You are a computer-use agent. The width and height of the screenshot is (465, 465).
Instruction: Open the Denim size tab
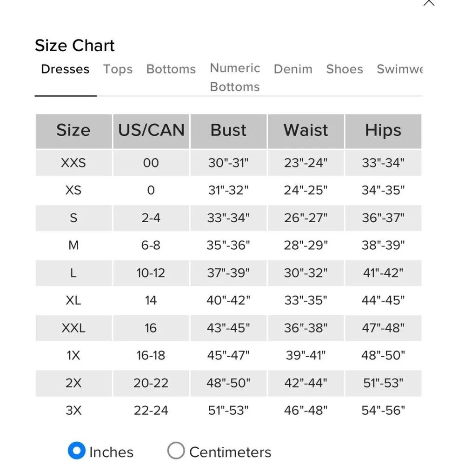pyautogui.click(x=293, y=69)
